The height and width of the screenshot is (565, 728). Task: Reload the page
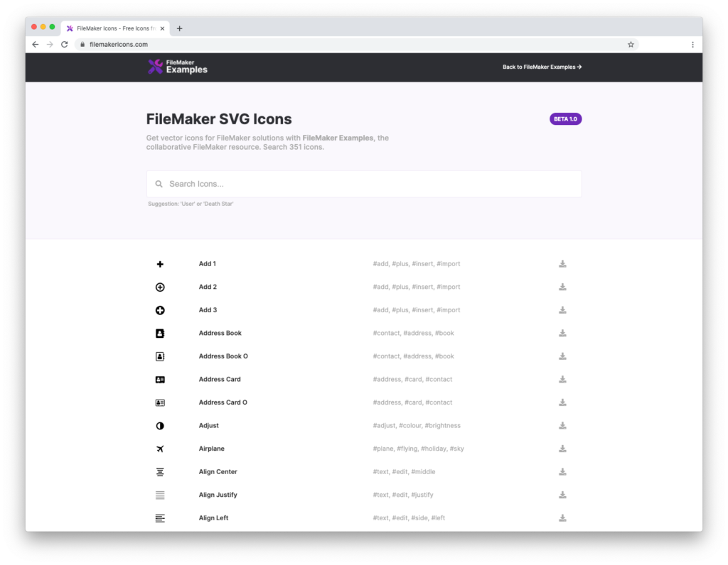(65, 45)
